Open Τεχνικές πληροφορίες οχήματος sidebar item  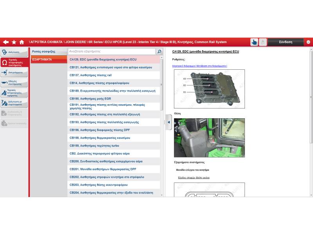click(x=14, y=93)
